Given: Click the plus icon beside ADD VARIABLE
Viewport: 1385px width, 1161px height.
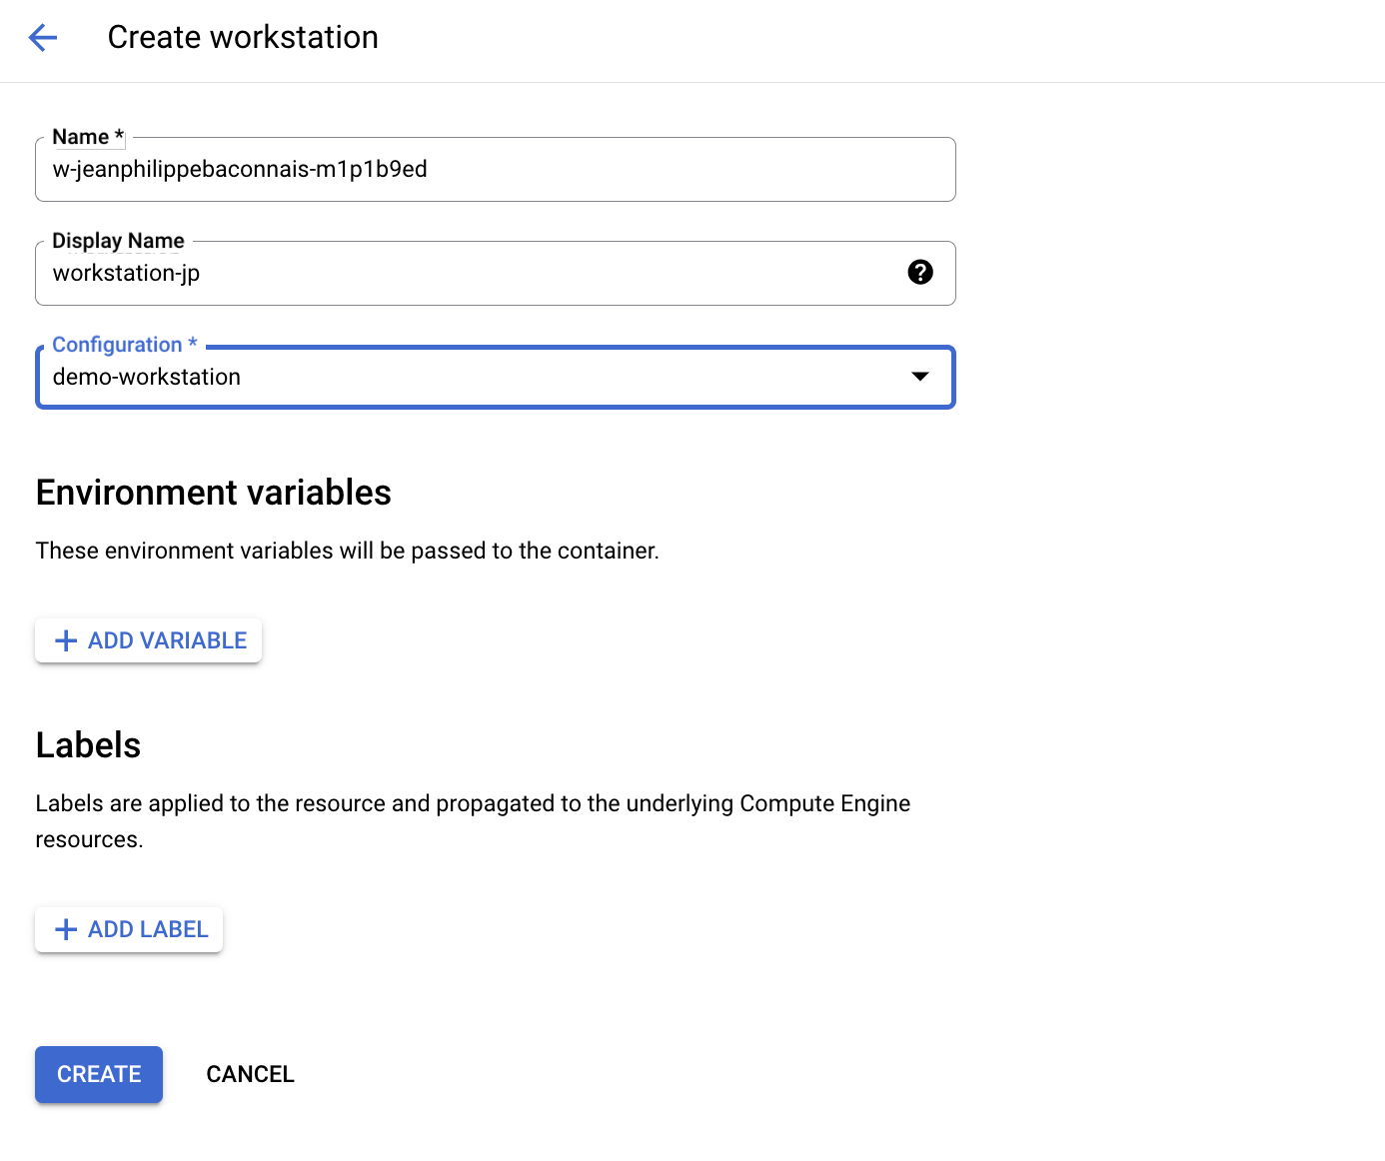Looking at the screenshot, I should pos(66,640).
